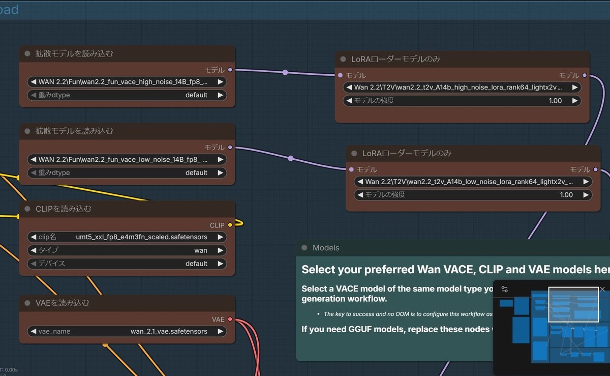The width and height of the screenshot is (610, 376).
Task: Click the minimap settings sliders icon
Action: tap(504, 289)
